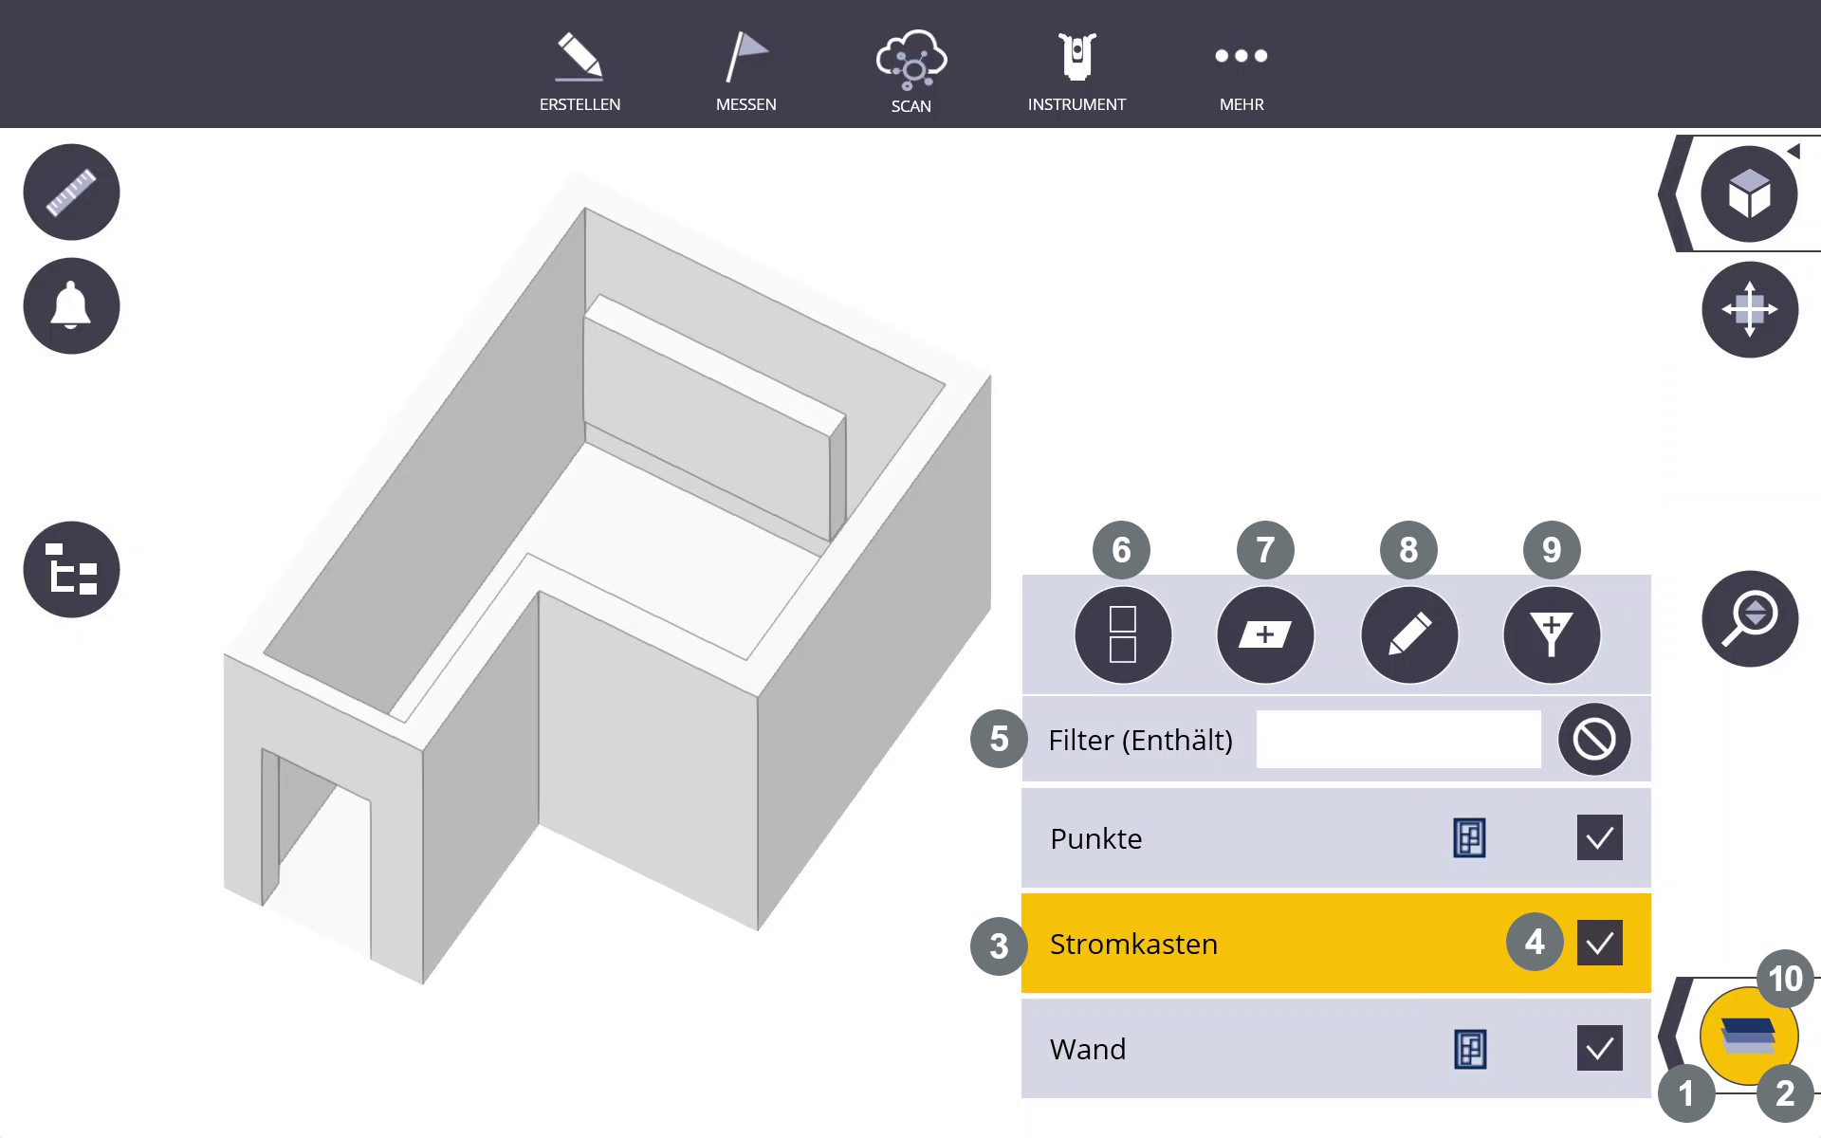
Task: Click the add layer icon in the panel
Action: (1265, 634)
